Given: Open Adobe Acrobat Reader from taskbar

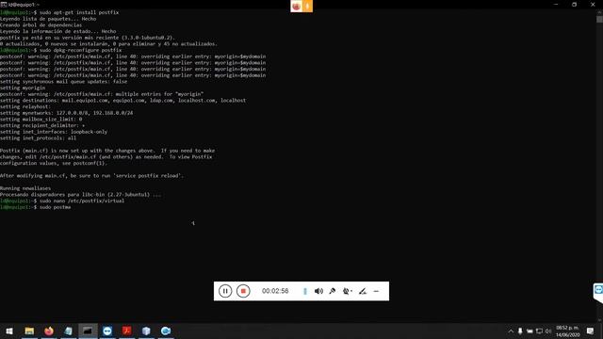Looking at the screenshot, I should (127, 331).
